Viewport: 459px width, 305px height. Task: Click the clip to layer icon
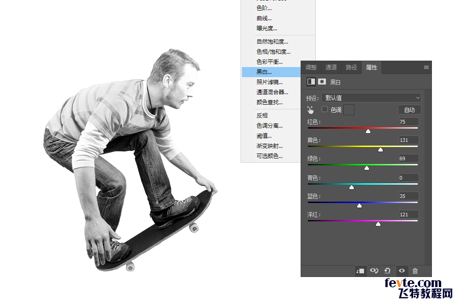[x=360, y=271]
